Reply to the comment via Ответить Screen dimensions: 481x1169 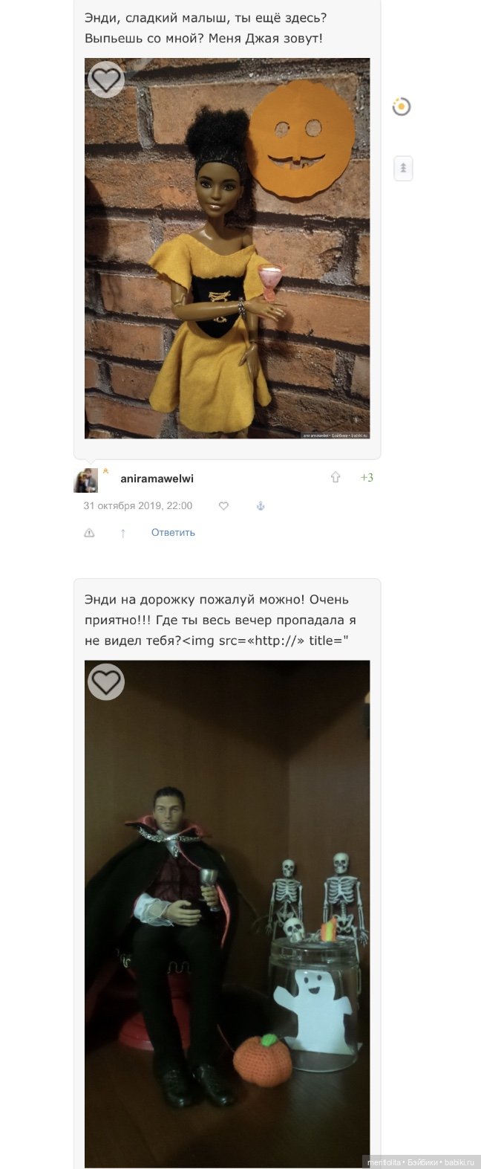click(173, 532)
